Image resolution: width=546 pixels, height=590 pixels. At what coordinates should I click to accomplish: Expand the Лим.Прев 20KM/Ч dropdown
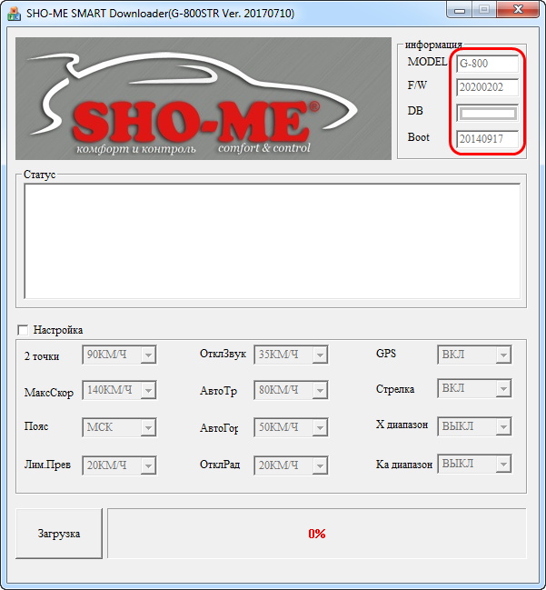coord(119,465)
